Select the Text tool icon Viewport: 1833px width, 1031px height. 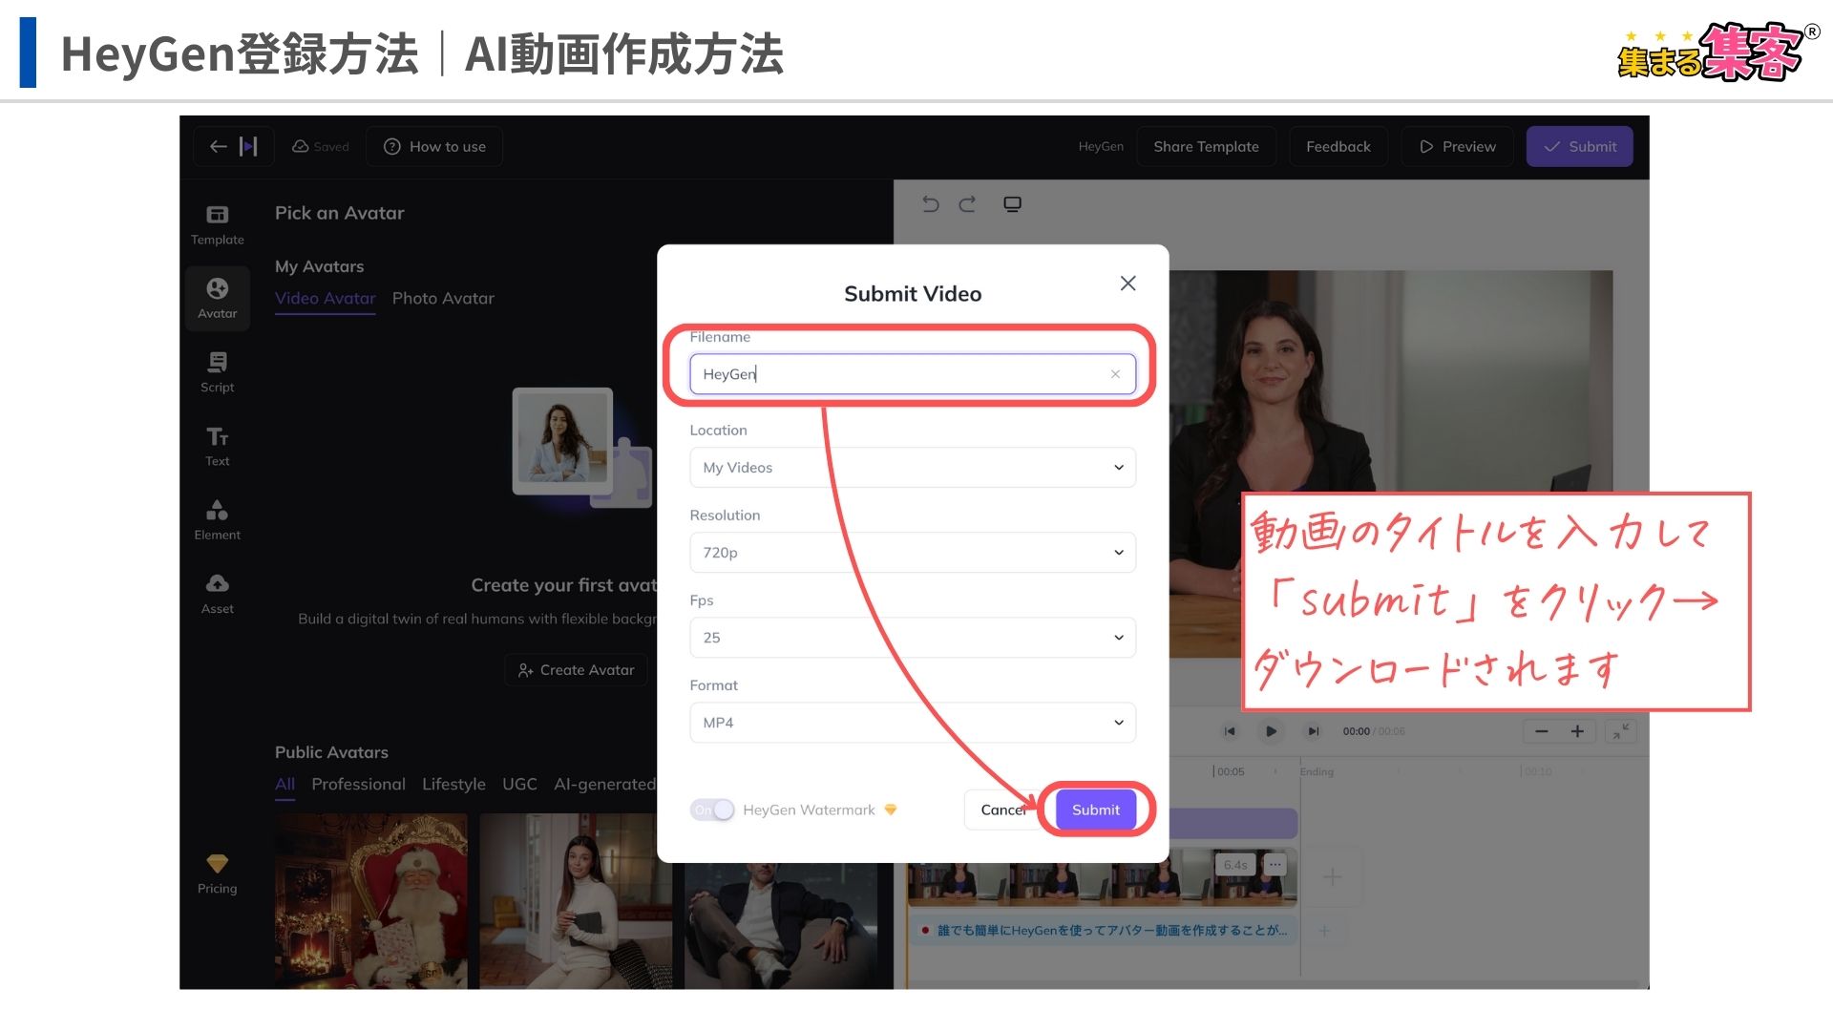(217, 436)
